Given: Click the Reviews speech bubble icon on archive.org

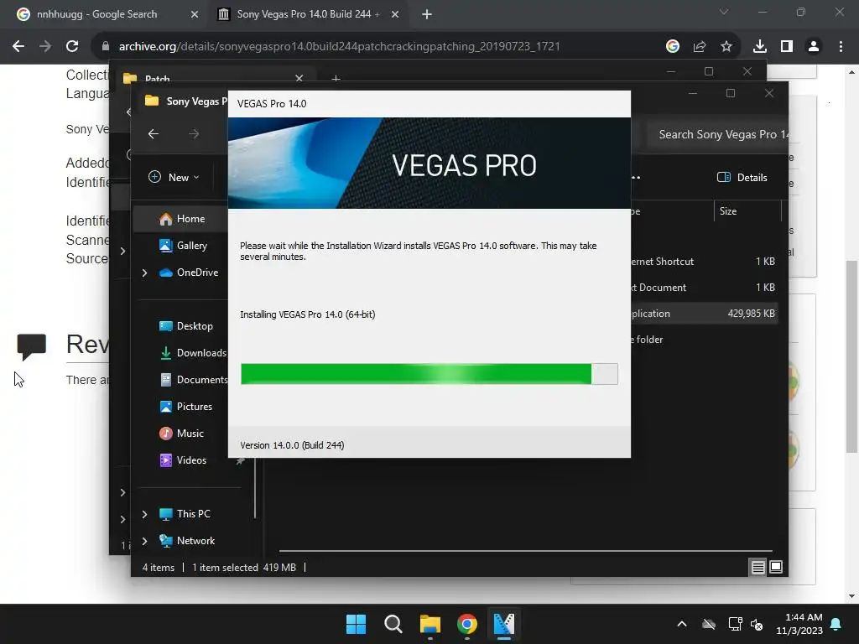Looking at the screenshot, I should pyautogui.click(x=32, y=346).
